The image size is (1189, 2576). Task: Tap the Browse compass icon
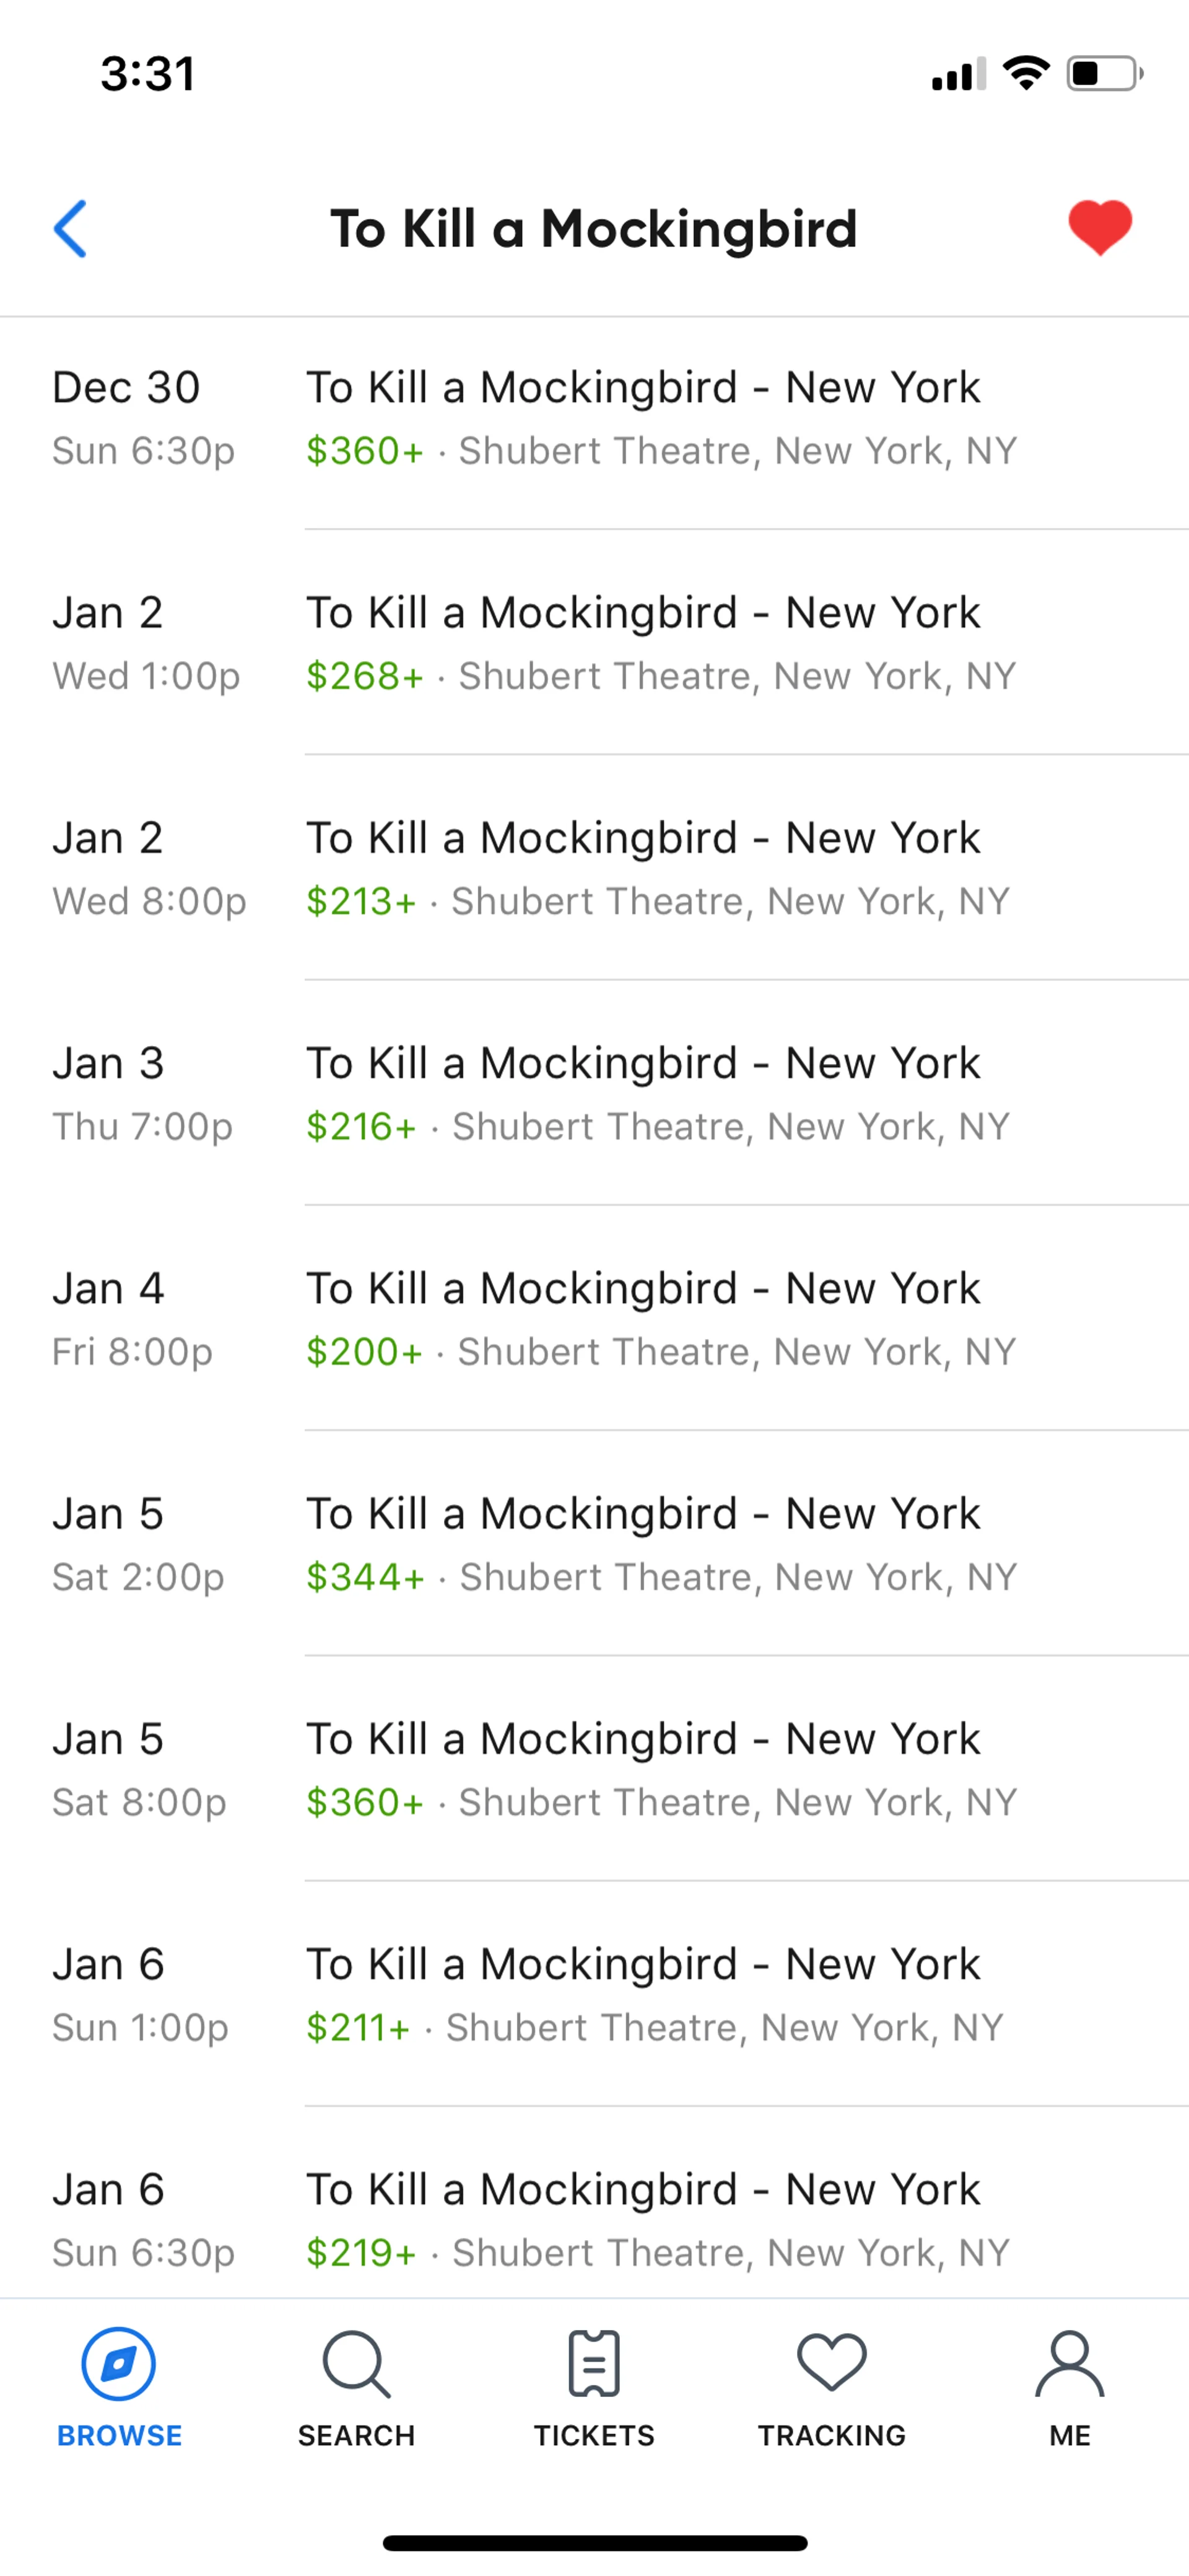point(119,2364)
